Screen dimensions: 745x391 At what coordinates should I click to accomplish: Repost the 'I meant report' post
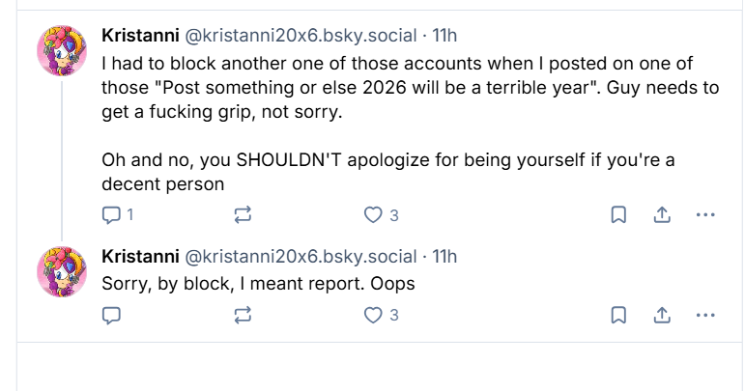pyautogui.click(x=244, y=315)
